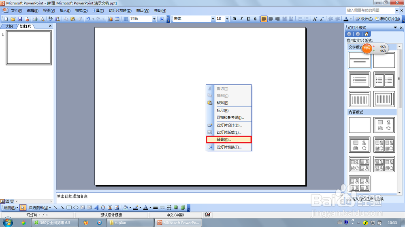The image size is (405, 227).
Task: Select 幻灯片版式(L)... in context menu
Action: 228,132
